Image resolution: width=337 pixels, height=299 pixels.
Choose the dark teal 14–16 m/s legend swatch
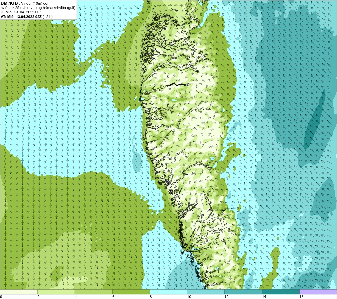tap(281, 292)
